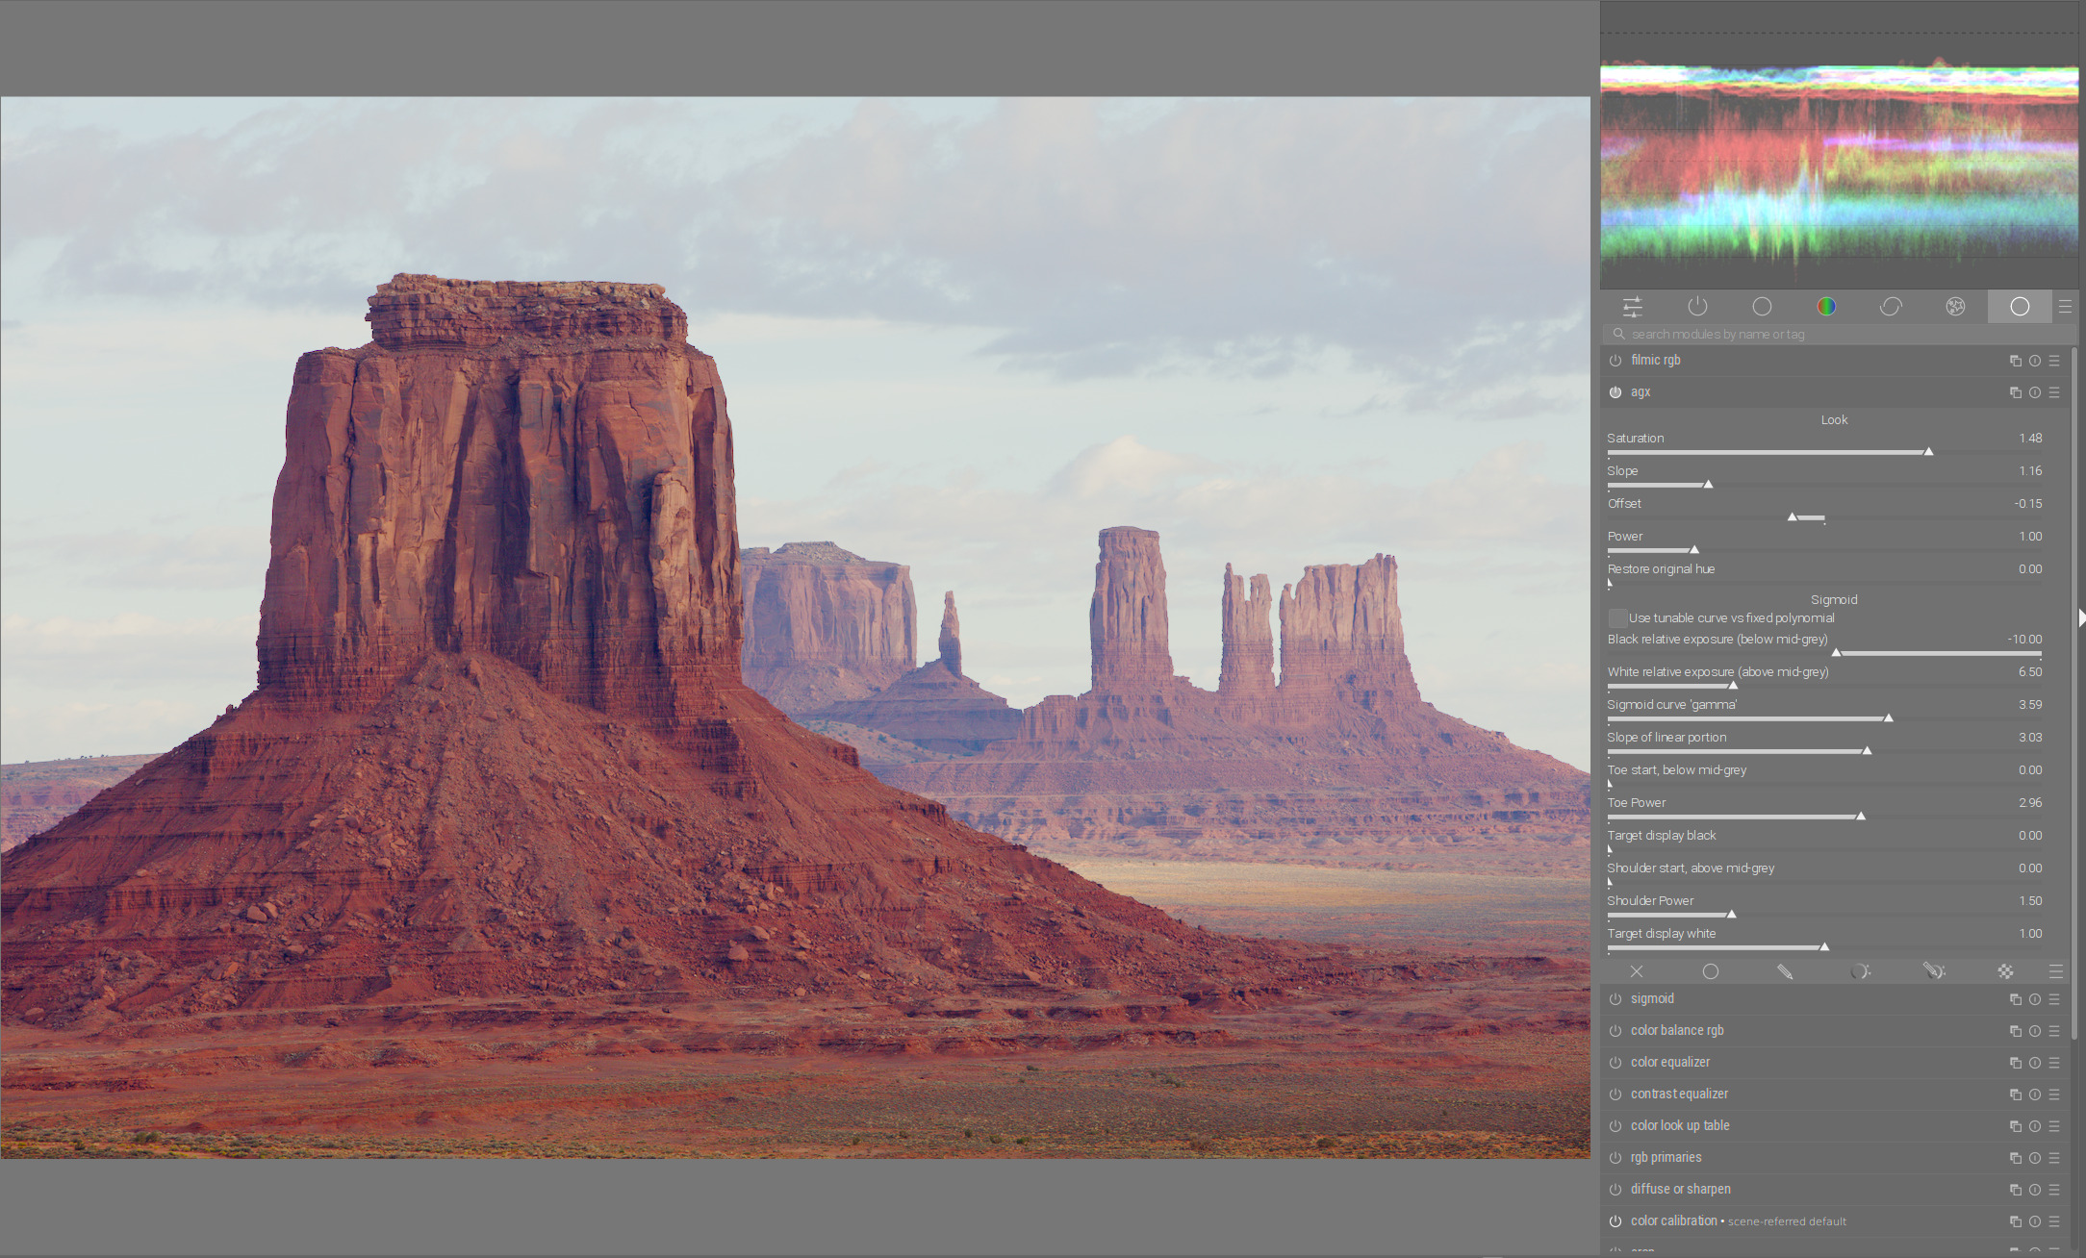This screenshot has height=1258, width=2086.
Task: Select the drawn mask pencil icon
Action: (1785, 971)
